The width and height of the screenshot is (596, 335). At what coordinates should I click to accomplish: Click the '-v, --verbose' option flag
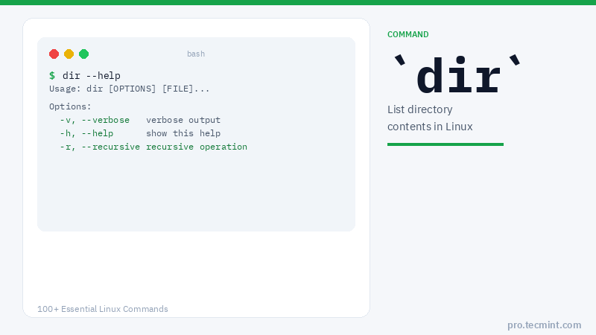click(x=95, y=120)
